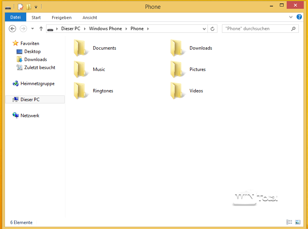Switch to the details view layout
The height and width of the screenshot is (229, 308).
[x=289, y=222]
